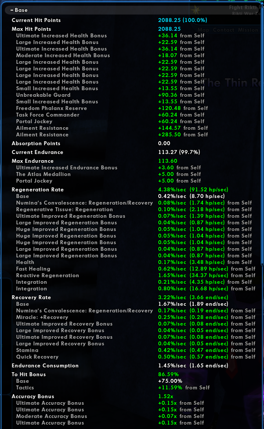264x429 pixels.
Task: Open the Contact tab in background window
Action: coord(224,30)
